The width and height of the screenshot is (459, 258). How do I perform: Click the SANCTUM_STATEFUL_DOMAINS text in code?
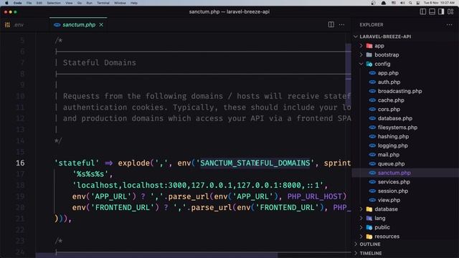point(255,163)
